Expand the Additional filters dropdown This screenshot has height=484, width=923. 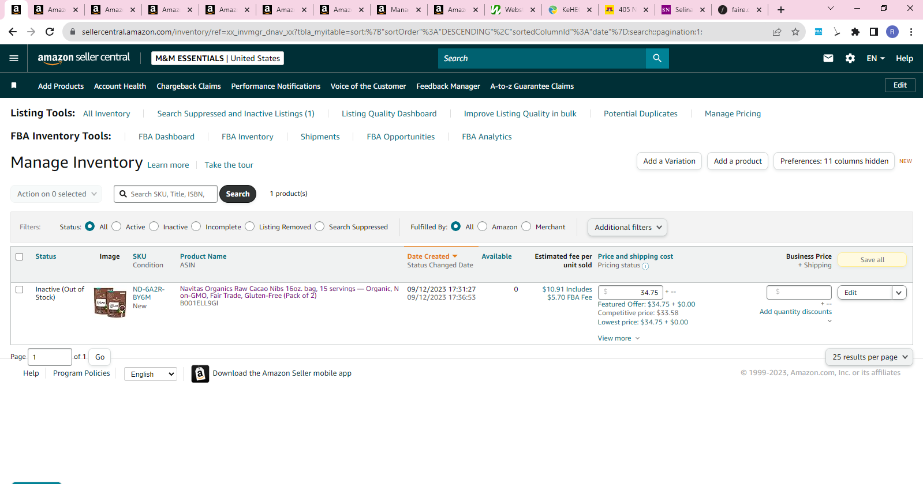627,228
